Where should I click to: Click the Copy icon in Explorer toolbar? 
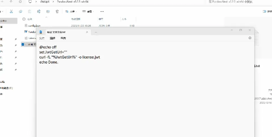[x=20, y=11]
